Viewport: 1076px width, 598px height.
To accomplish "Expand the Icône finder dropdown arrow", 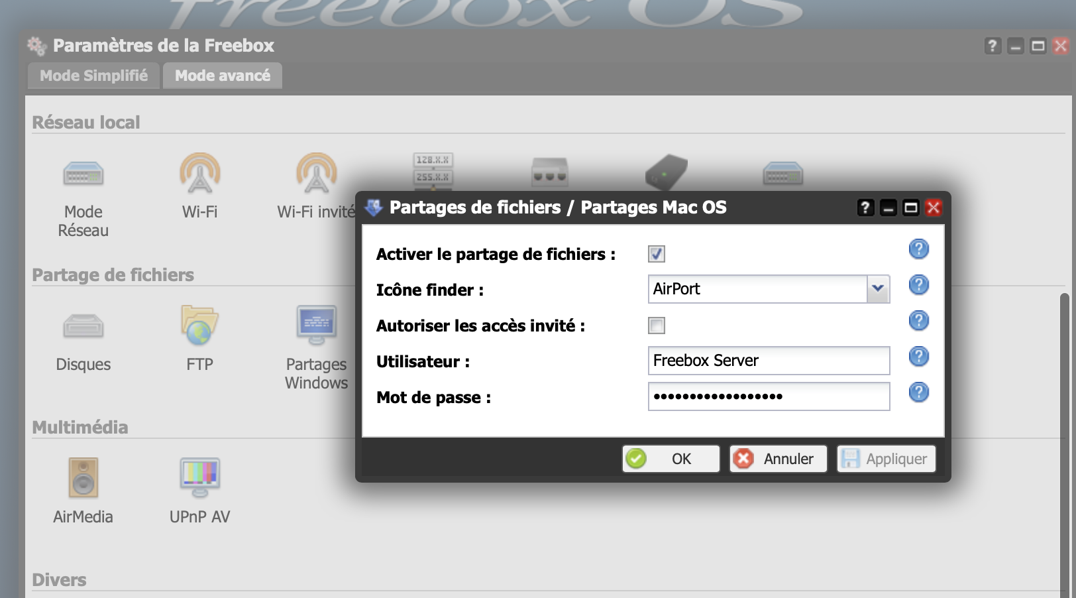I will click(x=878, y=289).
